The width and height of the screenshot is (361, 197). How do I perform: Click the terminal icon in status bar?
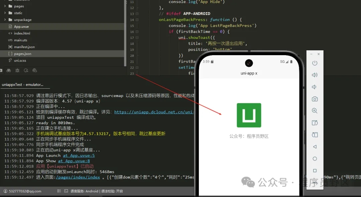tap(66, 191)
